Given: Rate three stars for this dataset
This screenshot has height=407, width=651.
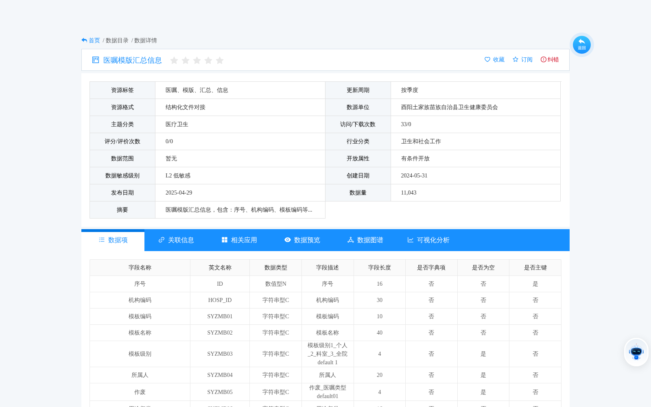Looking at the screenshot, I should (197, 60).
